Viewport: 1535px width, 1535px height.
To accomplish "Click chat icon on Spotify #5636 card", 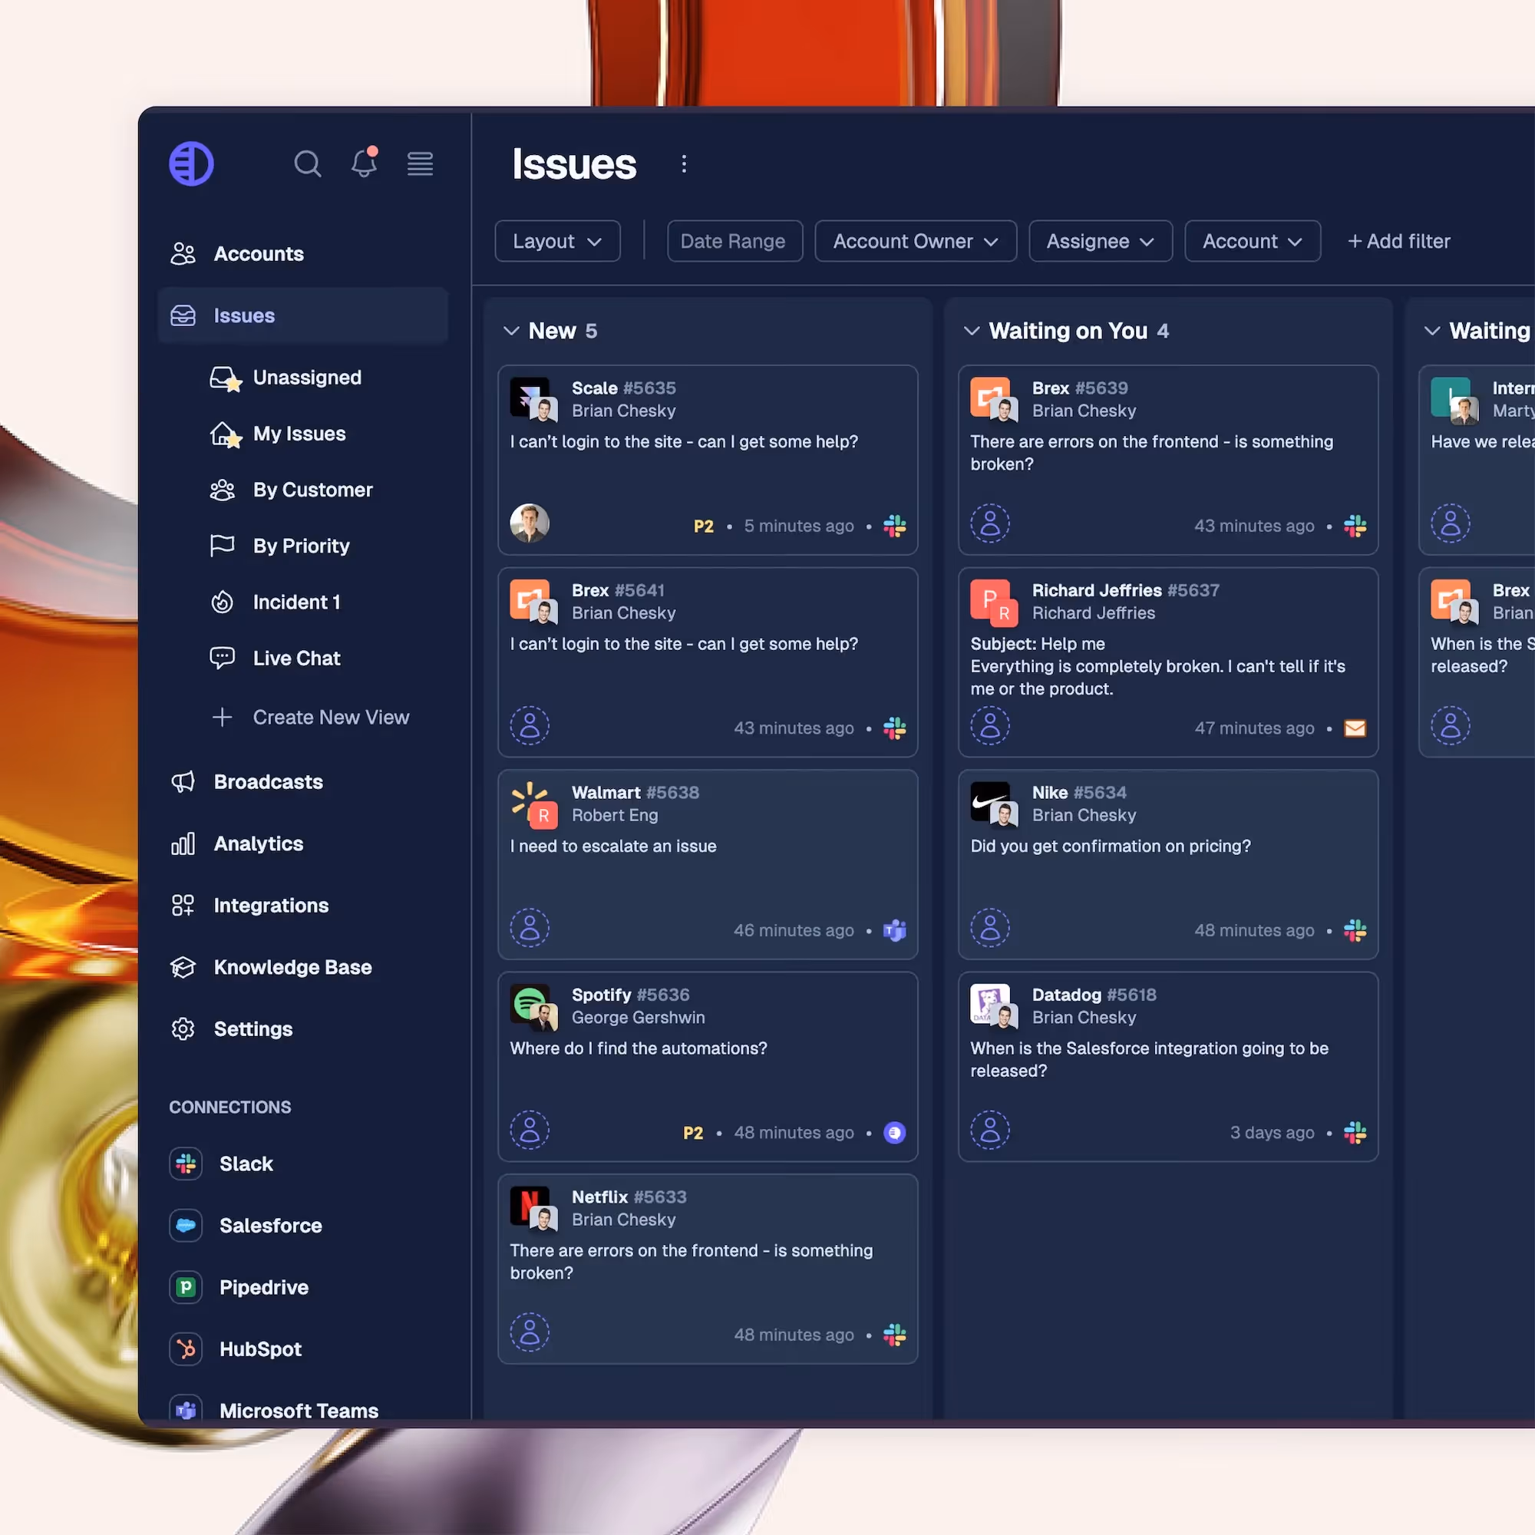I will (895, 1132).
